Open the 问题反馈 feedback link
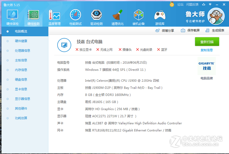 [192, 5]
